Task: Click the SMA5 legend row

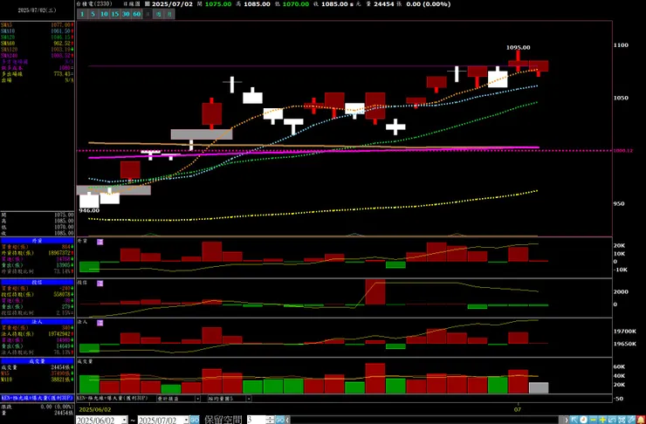Action: pyautogui.click(x=37, y=25)
